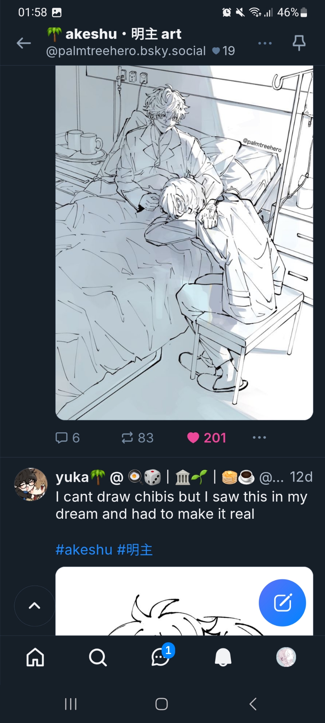Screen dimensions: 325x723
Task: Tap the #akeshu hashtag
Action: pos(84,550)
